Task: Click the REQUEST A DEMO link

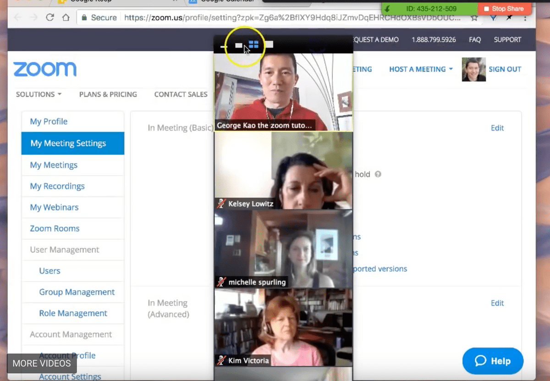Action: pos(376,40)
